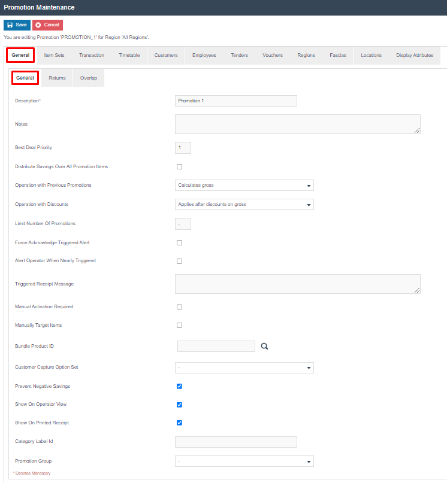Click the X icon on the Cancel button
447x483 pixels.
pyautogui.click(x=38, y=25)
